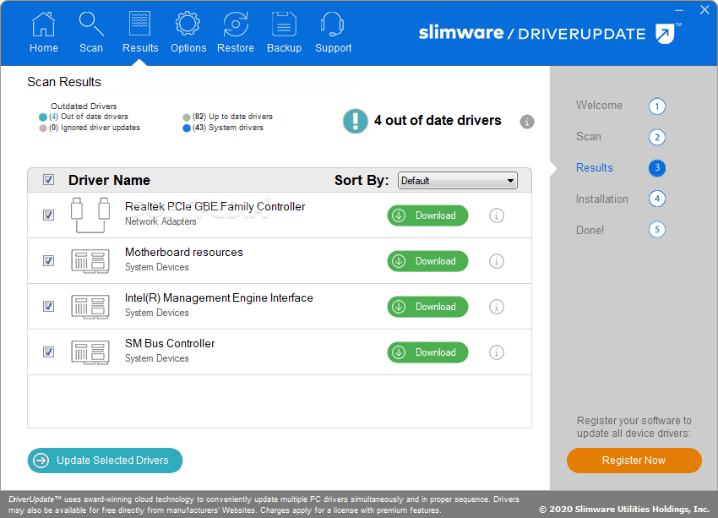The image size is (718, 518).
Task: Click step 5 circle next to Done!
Action: click(656, 230)
